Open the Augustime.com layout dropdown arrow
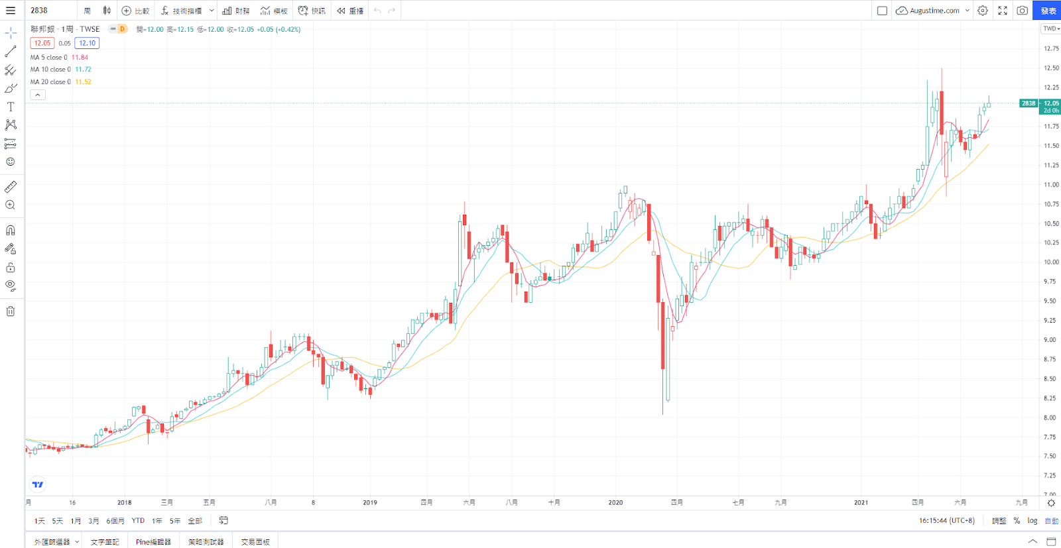 click(967, 11)
